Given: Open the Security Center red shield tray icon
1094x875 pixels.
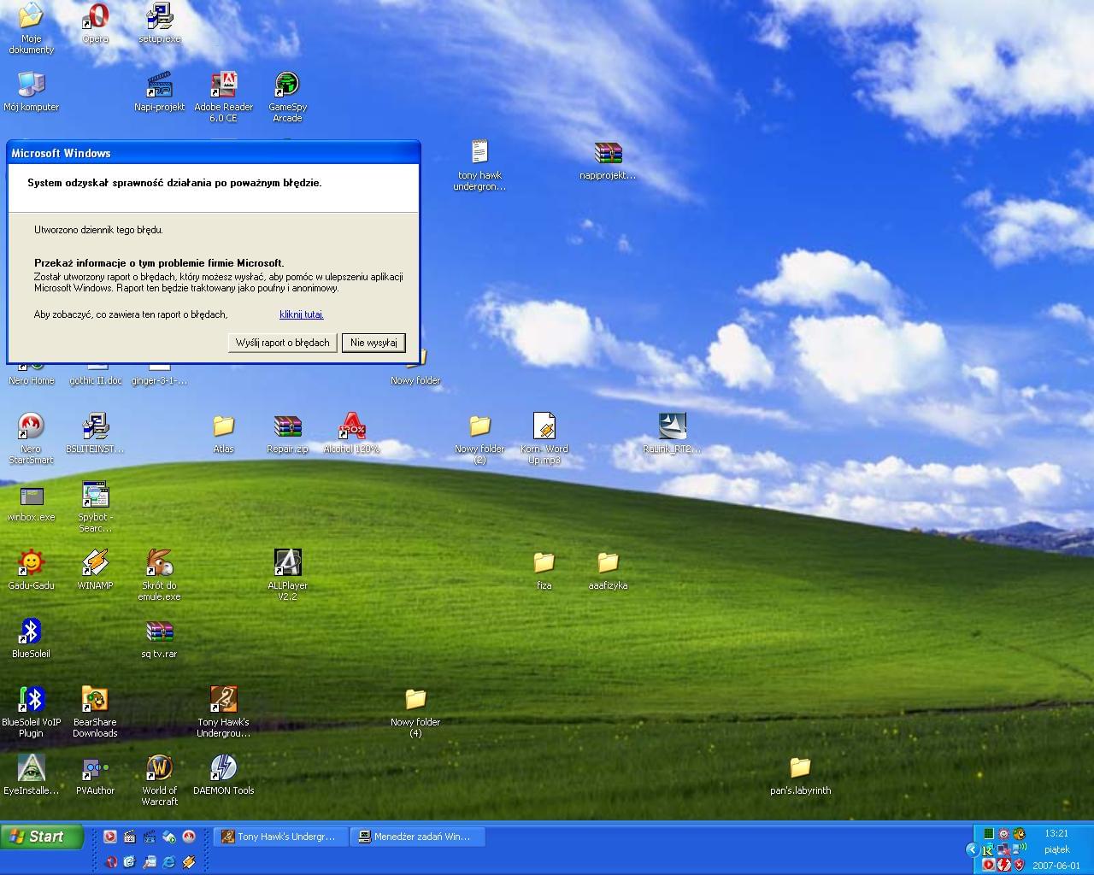Looking at the screenshot, I should (x=1019, y=865).
